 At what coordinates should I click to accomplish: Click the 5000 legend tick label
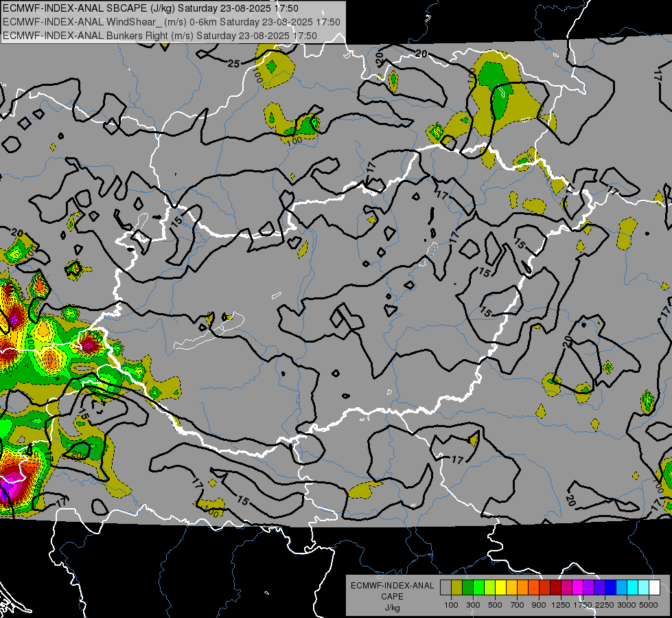click(649, 605)
